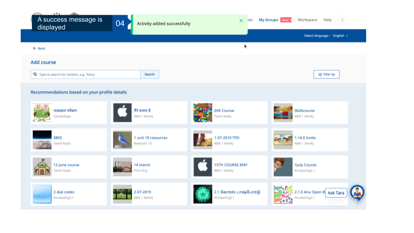Open the Filter by options
Image resolution: width=414 pixels, height=233 pixels.
[x=326, y=74]
